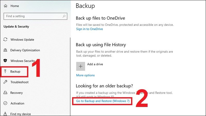
Task: Click the Troubleshoot wrench icon
Action: [5, 82]
